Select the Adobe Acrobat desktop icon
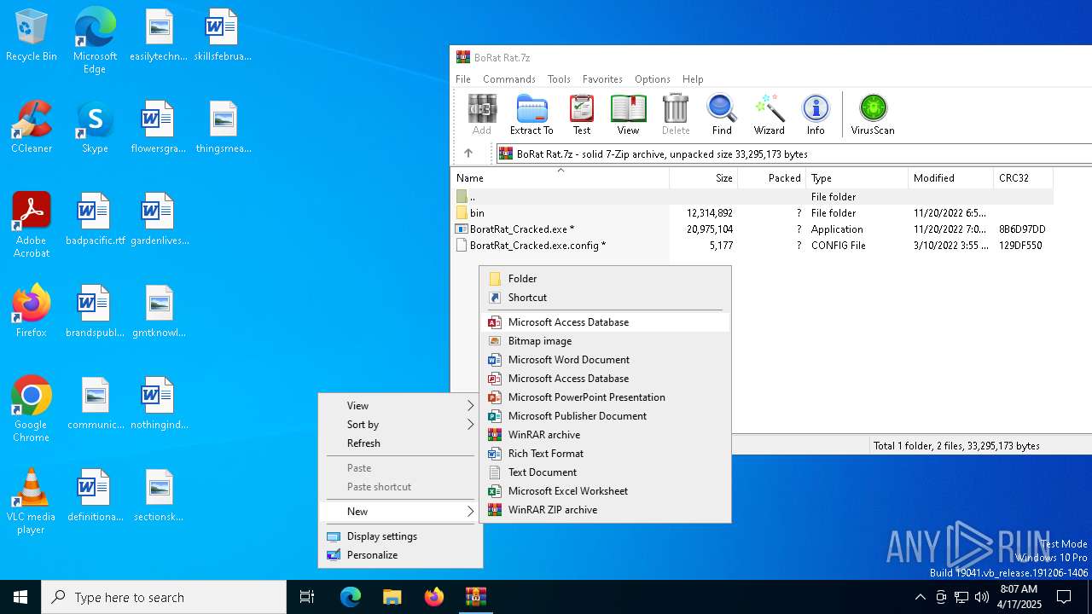 (x=32, y=225)
